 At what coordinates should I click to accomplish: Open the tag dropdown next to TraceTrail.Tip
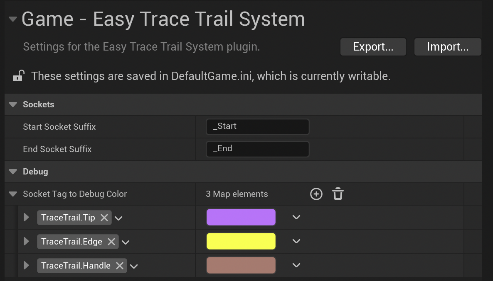coord(119,218)
